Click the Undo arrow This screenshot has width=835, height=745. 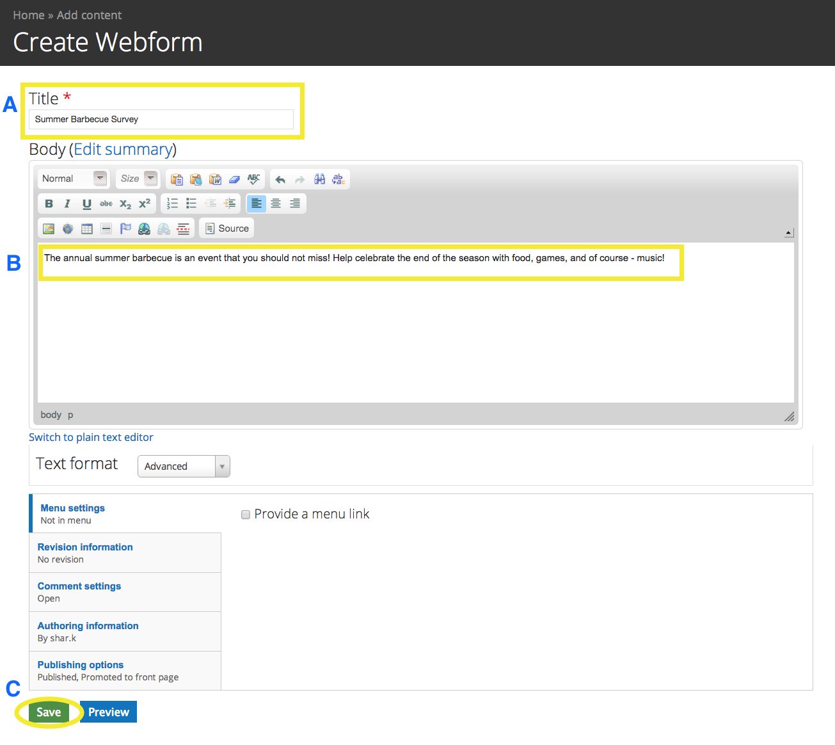tap(280, 179)
